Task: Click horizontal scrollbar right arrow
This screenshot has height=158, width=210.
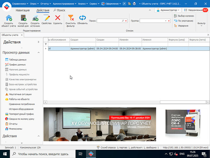Action: [x=208, y=102]
